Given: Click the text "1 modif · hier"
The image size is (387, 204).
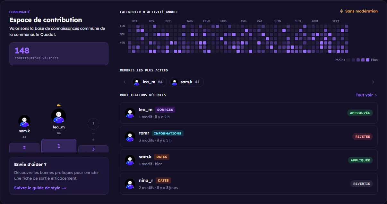Looking at the screenshot, I should (150, 164).
